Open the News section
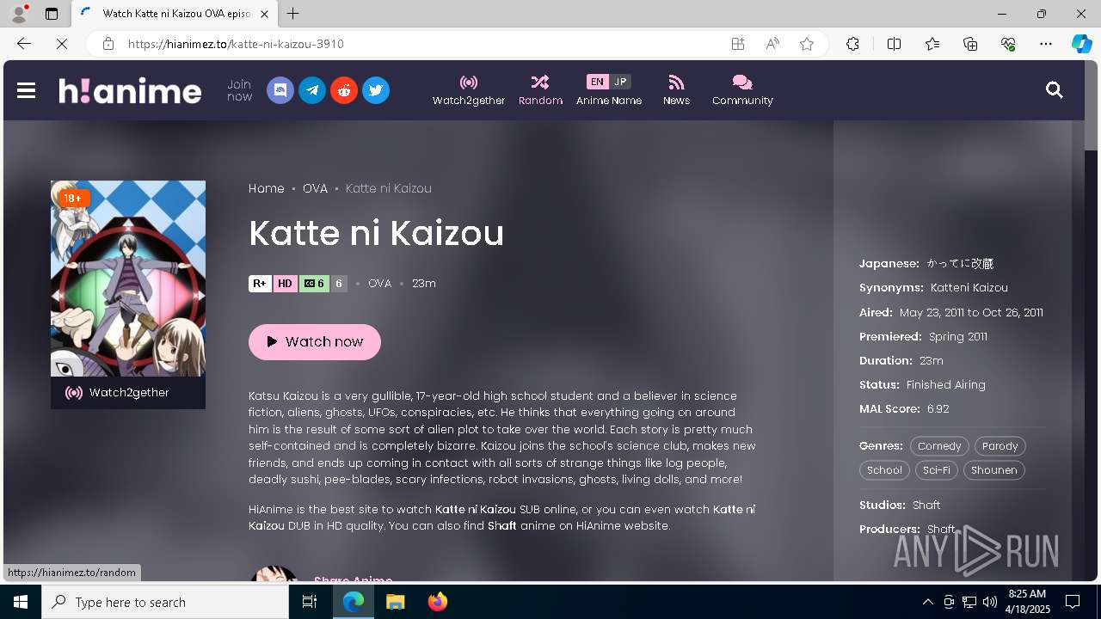The height and width of the screenshot is (619, 1101). point(676,90)
